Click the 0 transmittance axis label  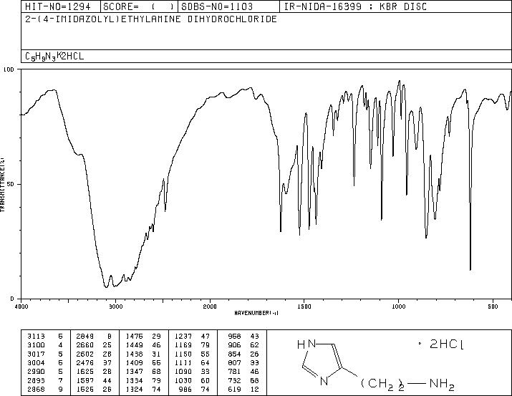12,299
